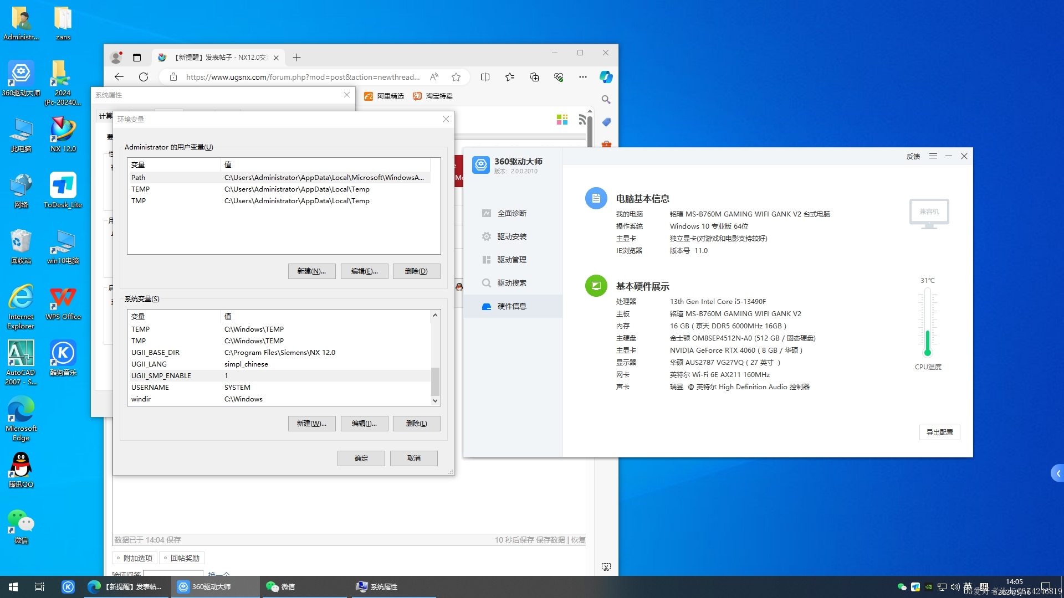Open Edge collections icon
The width and height of the screenshot is (1064, 598).
534,77
